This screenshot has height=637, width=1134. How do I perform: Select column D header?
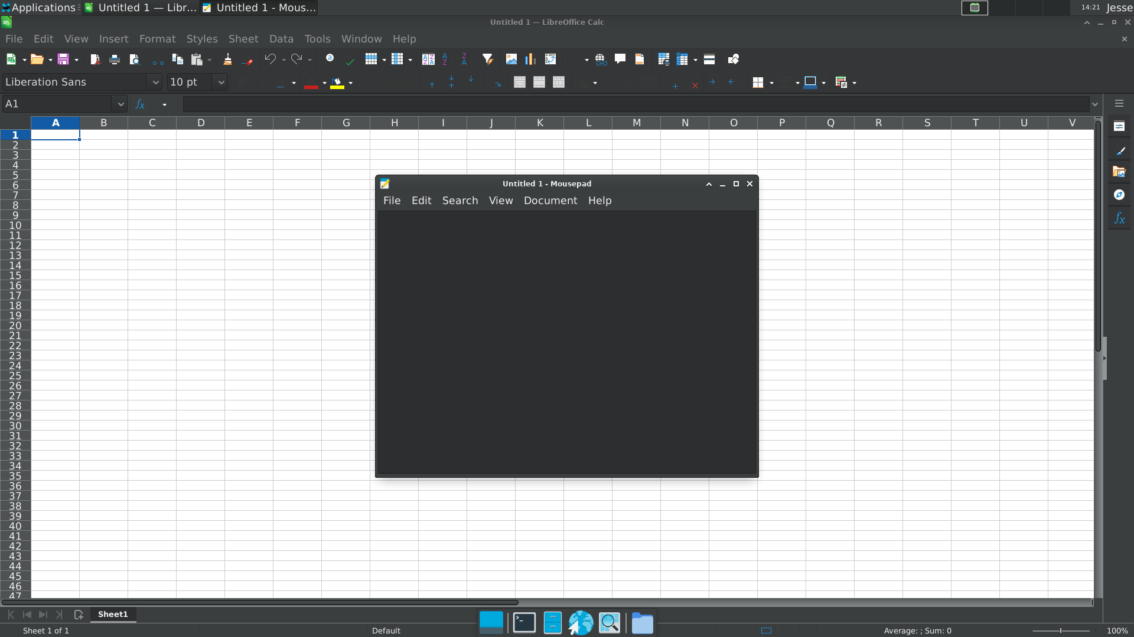tap(201, 123)
